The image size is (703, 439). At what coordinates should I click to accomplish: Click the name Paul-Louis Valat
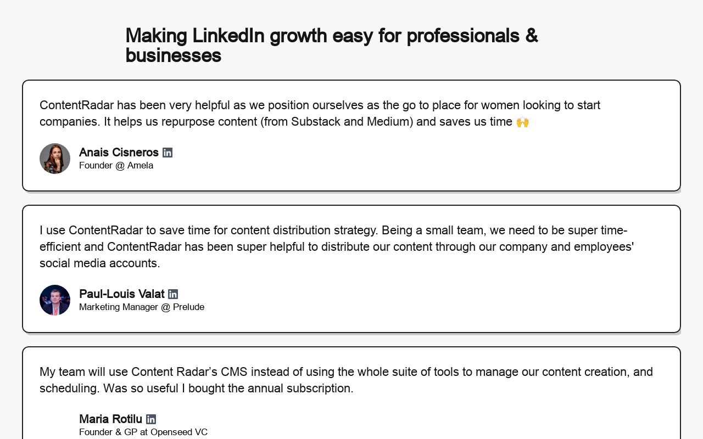(122, 294)
